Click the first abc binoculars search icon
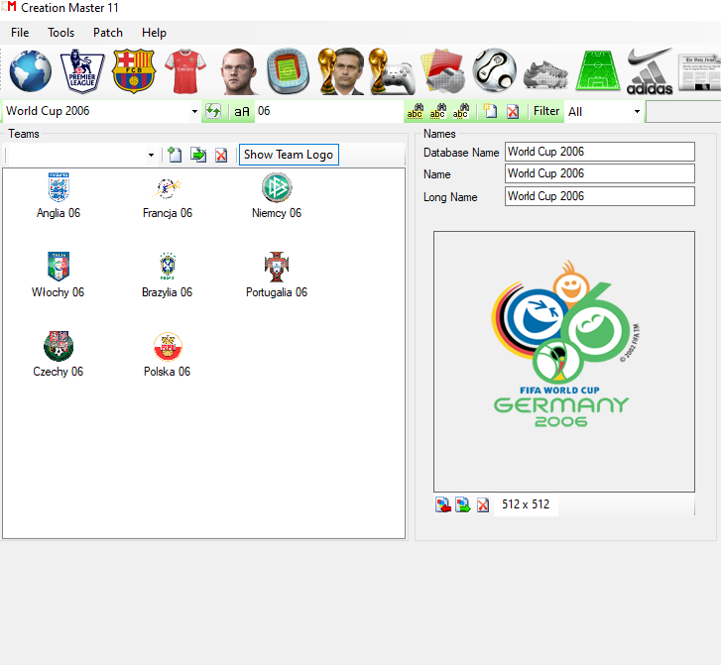Image resolution: width=721 pixels, height=665 pixels. (415, 111)
